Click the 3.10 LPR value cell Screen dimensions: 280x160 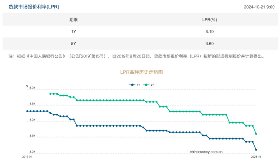click(x=210, y=32)
